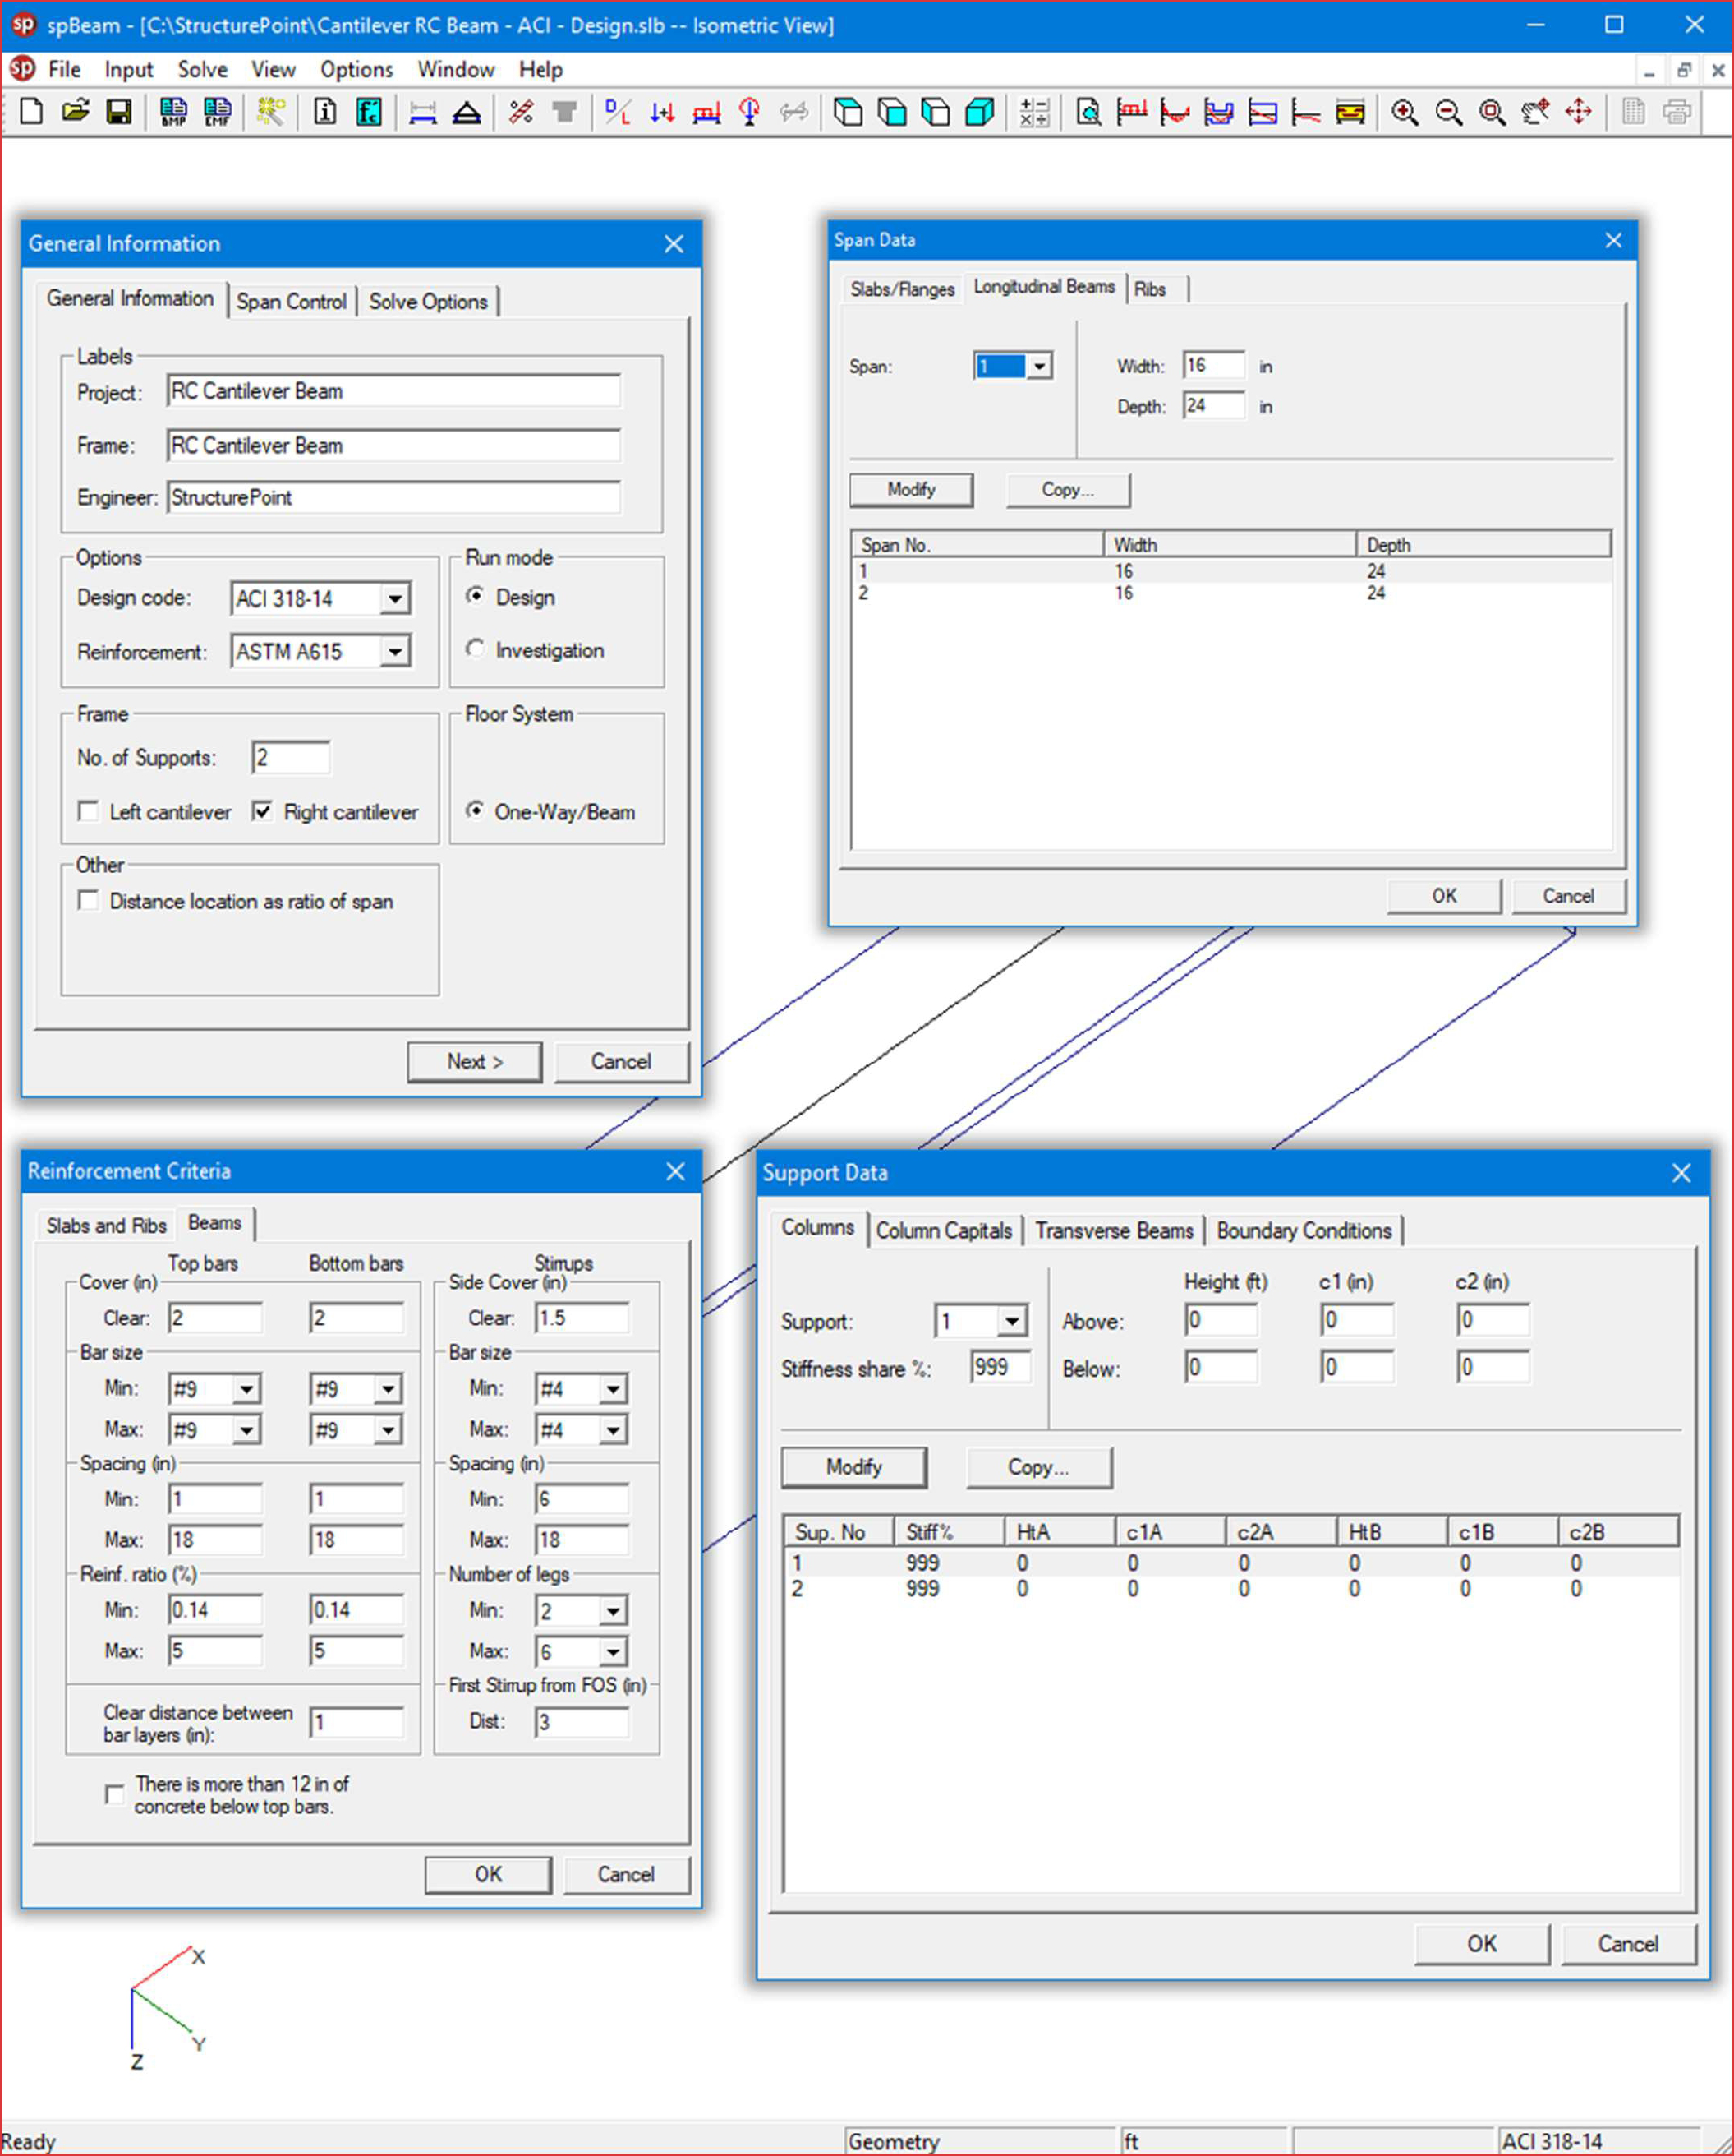Viewport: 1734px width, 2156px height.
Task: Click Modify in Span Data dialog
Action: 910,489
